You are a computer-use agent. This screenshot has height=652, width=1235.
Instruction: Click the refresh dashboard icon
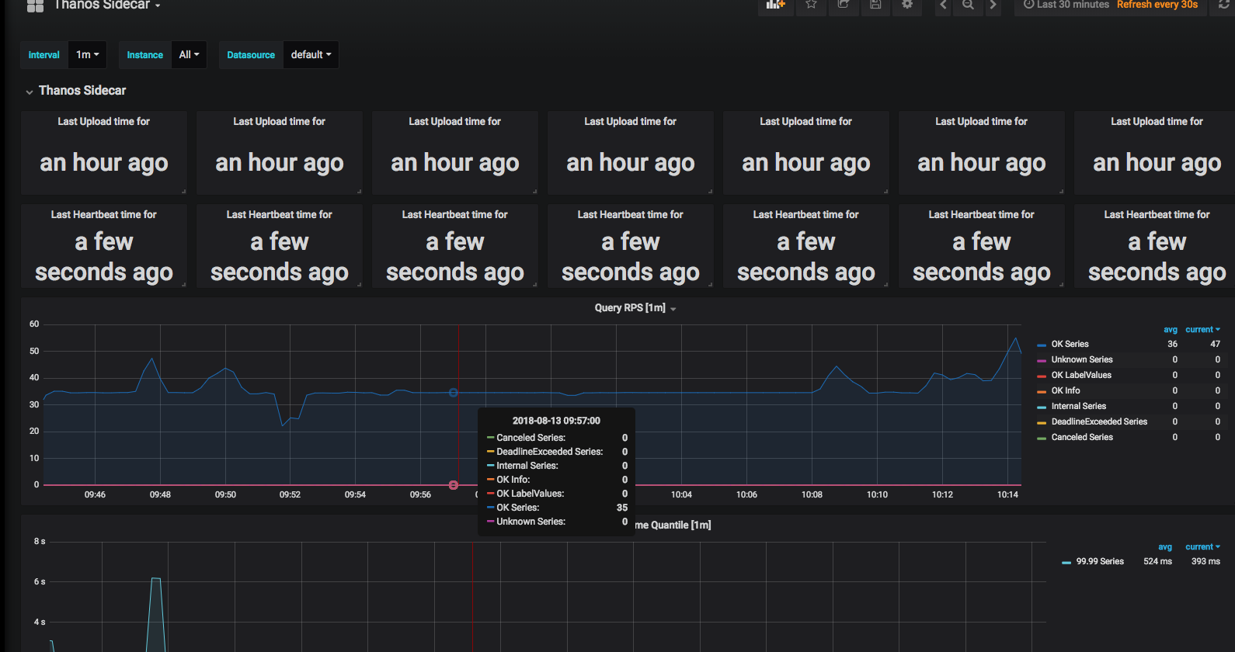[1224, 5]
